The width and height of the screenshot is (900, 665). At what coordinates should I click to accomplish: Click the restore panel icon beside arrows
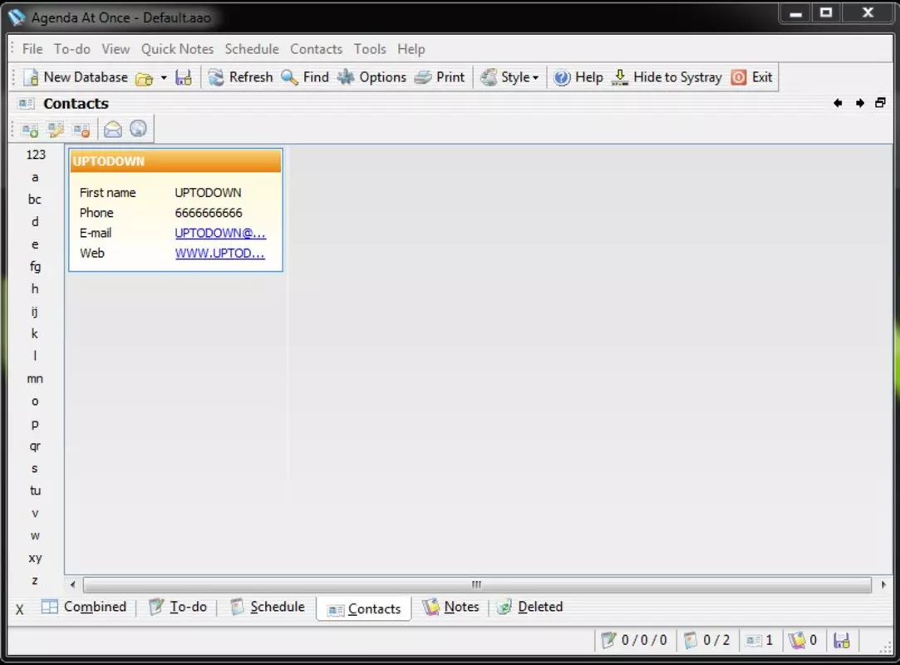pos(881,103)
